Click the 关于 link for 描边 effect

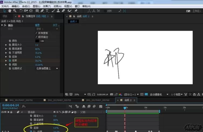pyautogui.click(x=56, y=25)
